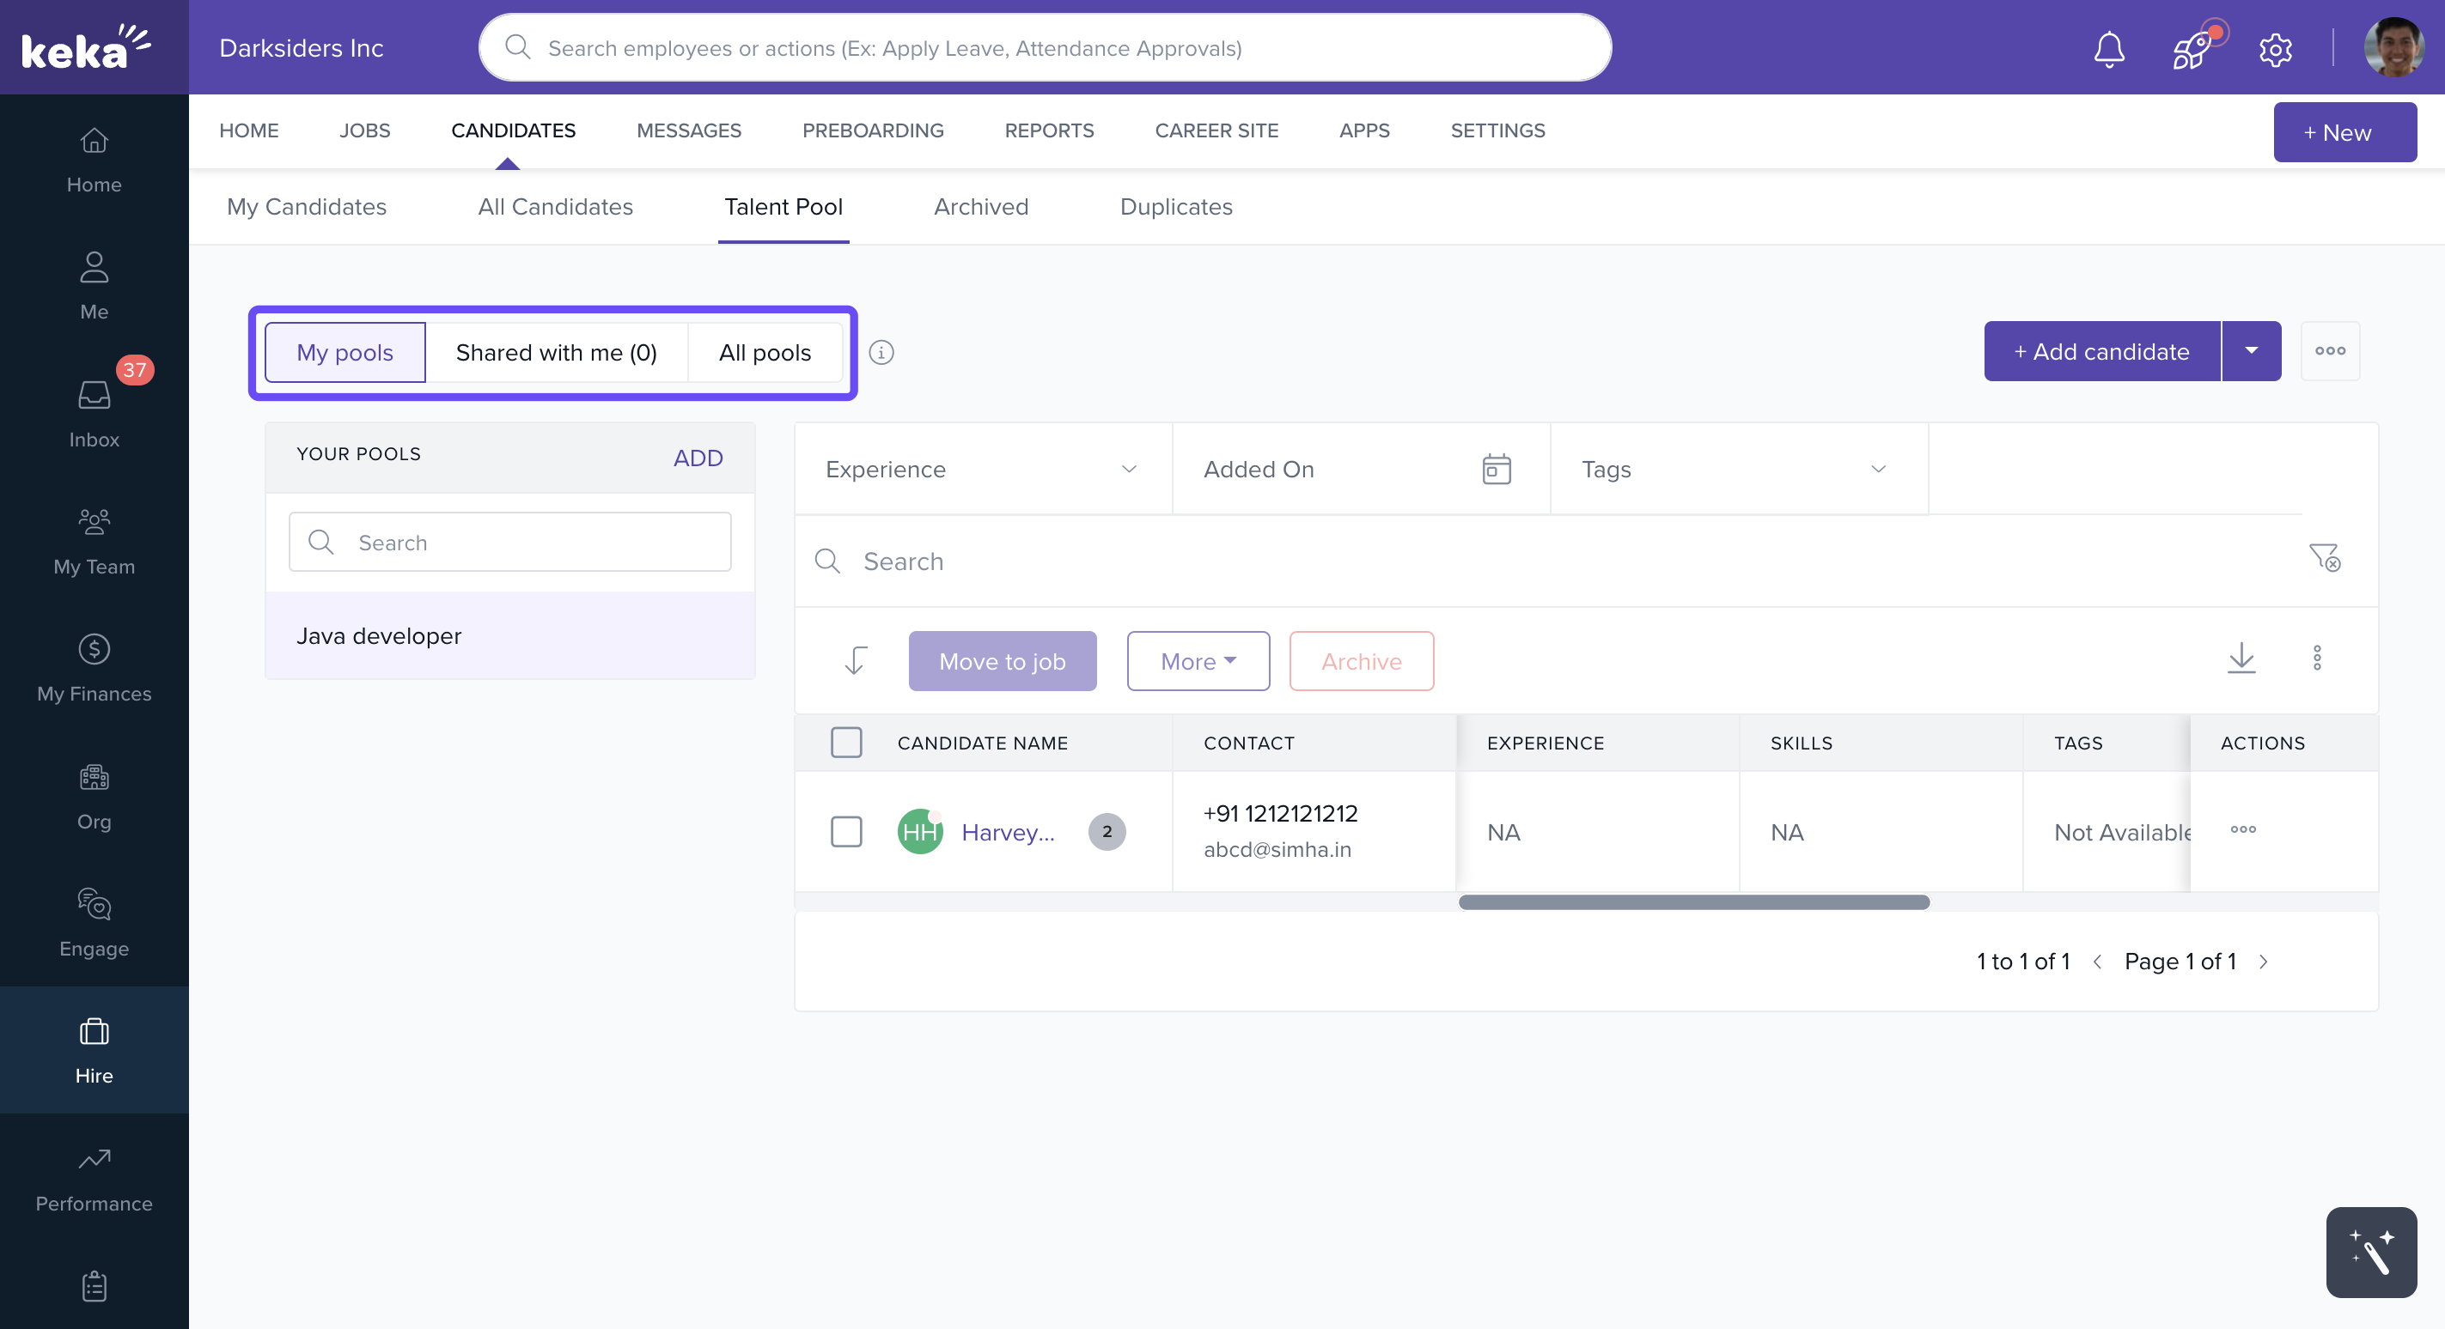Image resolution: width=2445 pixels, height=1329 pixels.
Task: Click the calendar icon in Added On
Action: [x=1496, y=470]
